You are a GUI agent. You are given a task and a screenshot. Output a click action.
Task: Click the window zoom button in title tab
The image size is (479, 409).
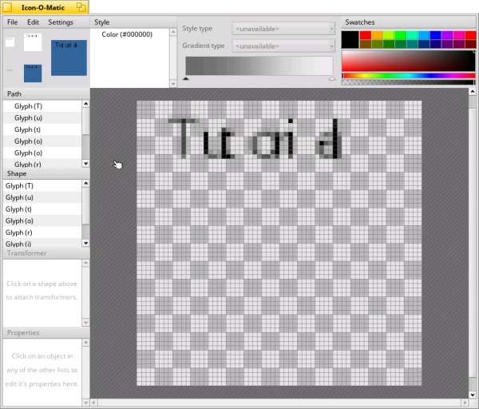[x=81, y=6]
